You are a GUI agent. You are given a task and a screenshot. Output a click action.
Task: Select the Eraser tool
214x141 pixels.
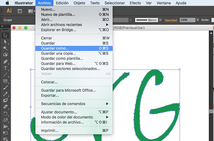tap(5, 107)
